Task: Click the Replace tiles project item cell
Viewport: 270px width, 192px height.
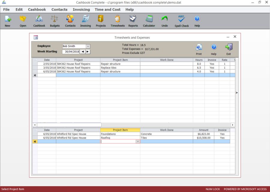Action: (120, 68)
